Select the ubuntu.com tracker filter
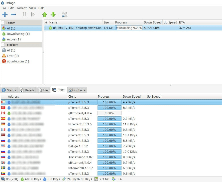The width and height of the screenshot is (222, 182). pyautogui.click(x=18, y=61)
